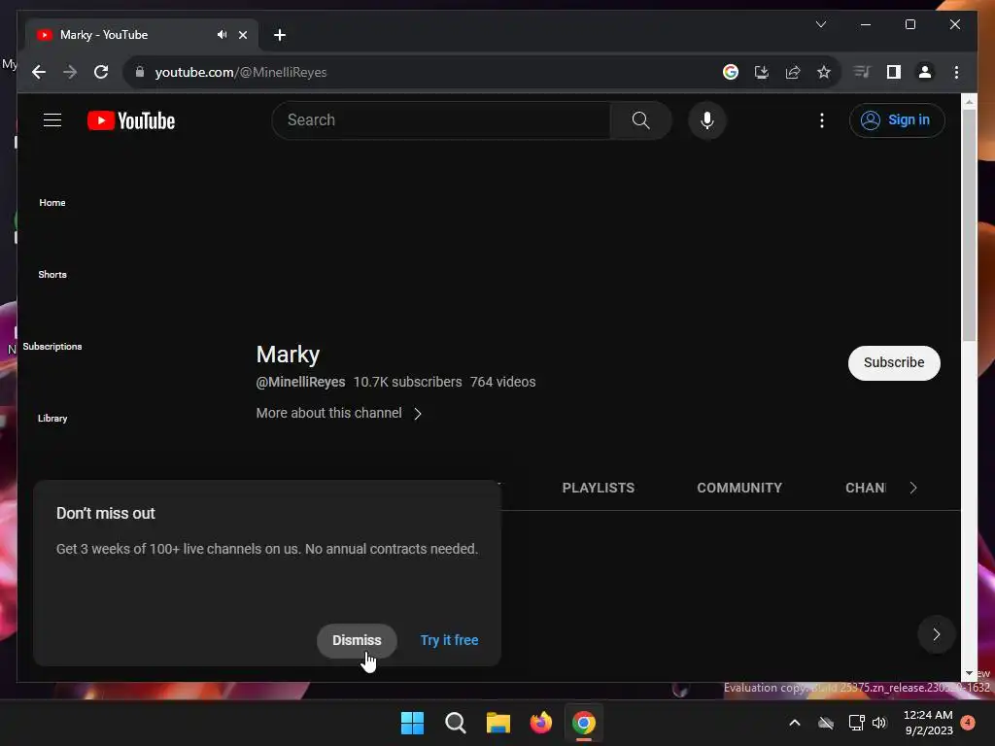Start voice search with the microphone icon
Screen dimensions: 995x746
(707, 119)
